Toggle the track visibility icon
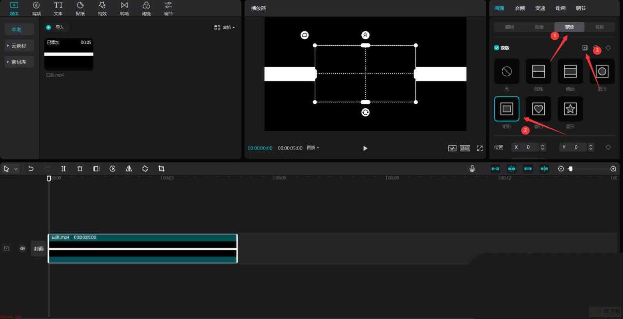 tap(7, 249)
